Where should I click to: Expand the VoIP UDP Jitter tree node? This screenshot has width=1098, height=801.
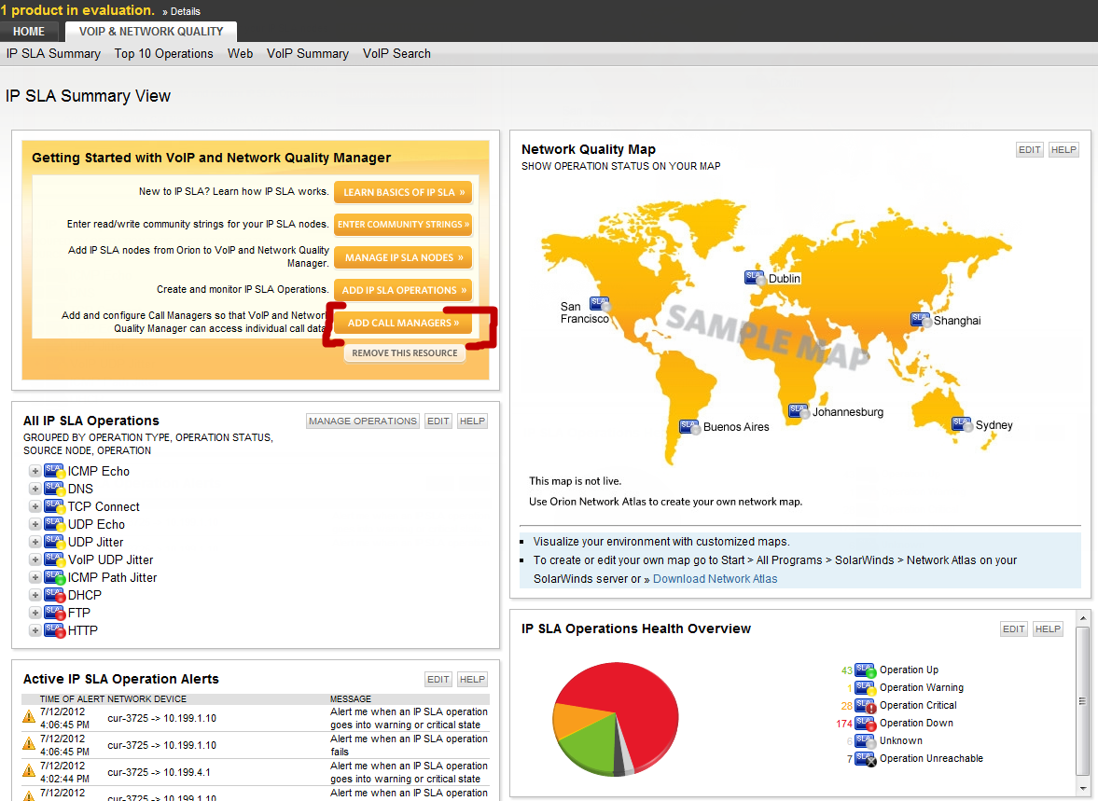pos(35,559)
